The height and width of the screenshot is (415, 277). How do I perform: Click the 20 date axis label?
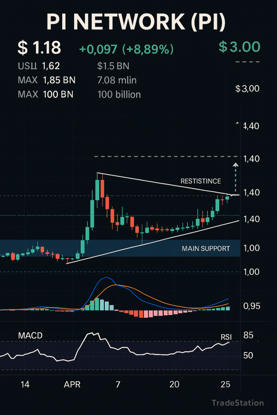174,384
